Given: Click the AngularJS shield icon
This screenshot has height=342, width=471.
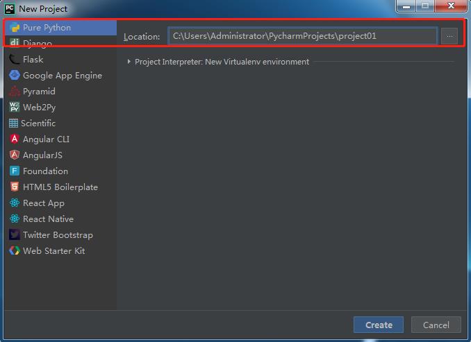Looking at the screenshot, I should 14,155.
